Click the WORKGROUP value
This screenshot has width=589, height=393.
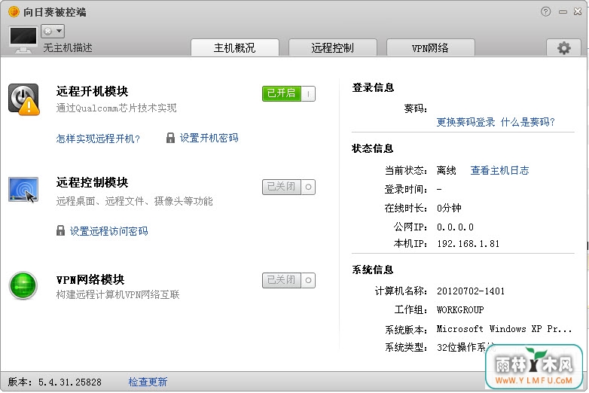pos(460,310)
